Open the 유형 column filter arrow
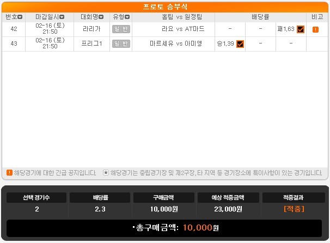Viewport: 330px width, 243px height. pos(127,17)
